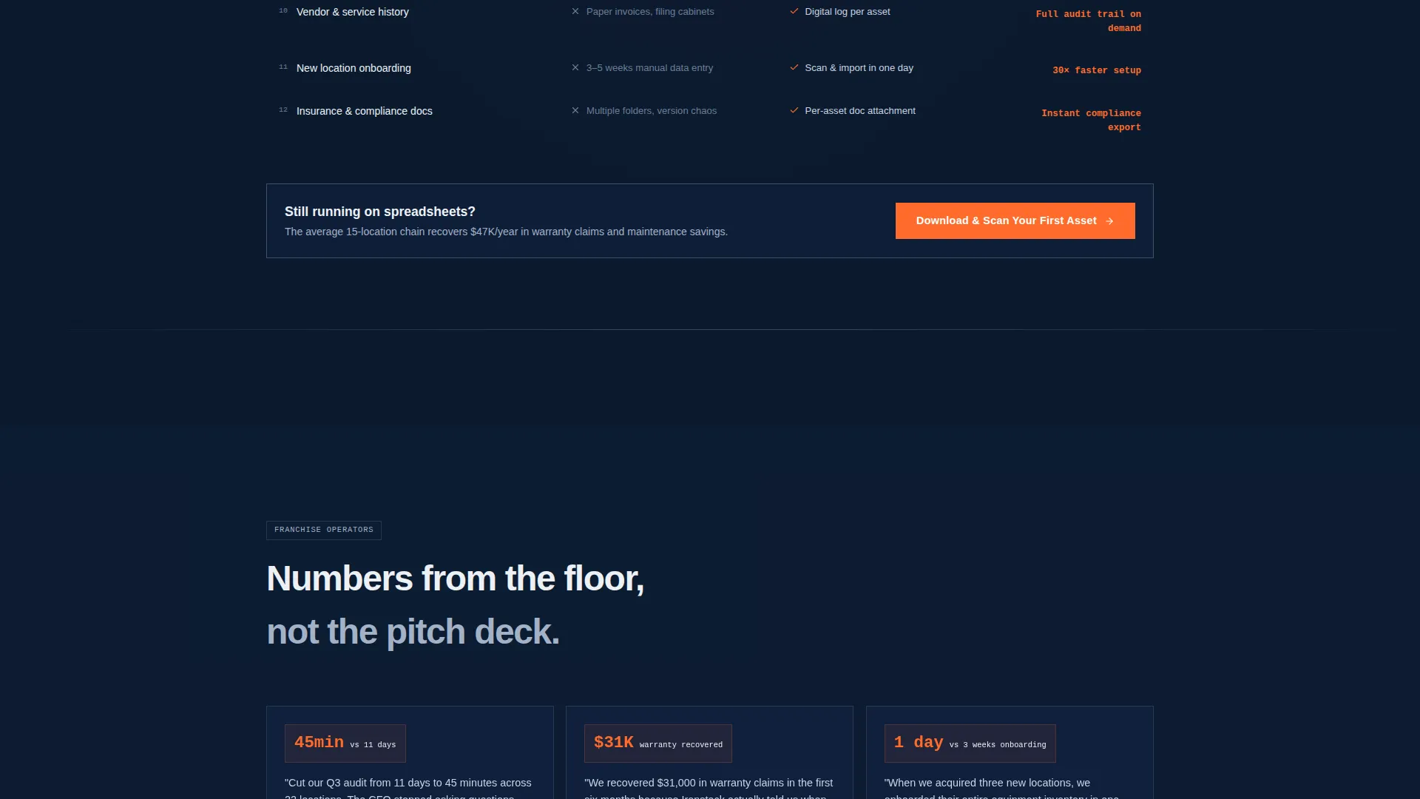Screen dimensions: 1420x799
Task: Click the 1 day vs 3 weeks onboarding badge
Action: pyautogui.click(x=970, y=743)
